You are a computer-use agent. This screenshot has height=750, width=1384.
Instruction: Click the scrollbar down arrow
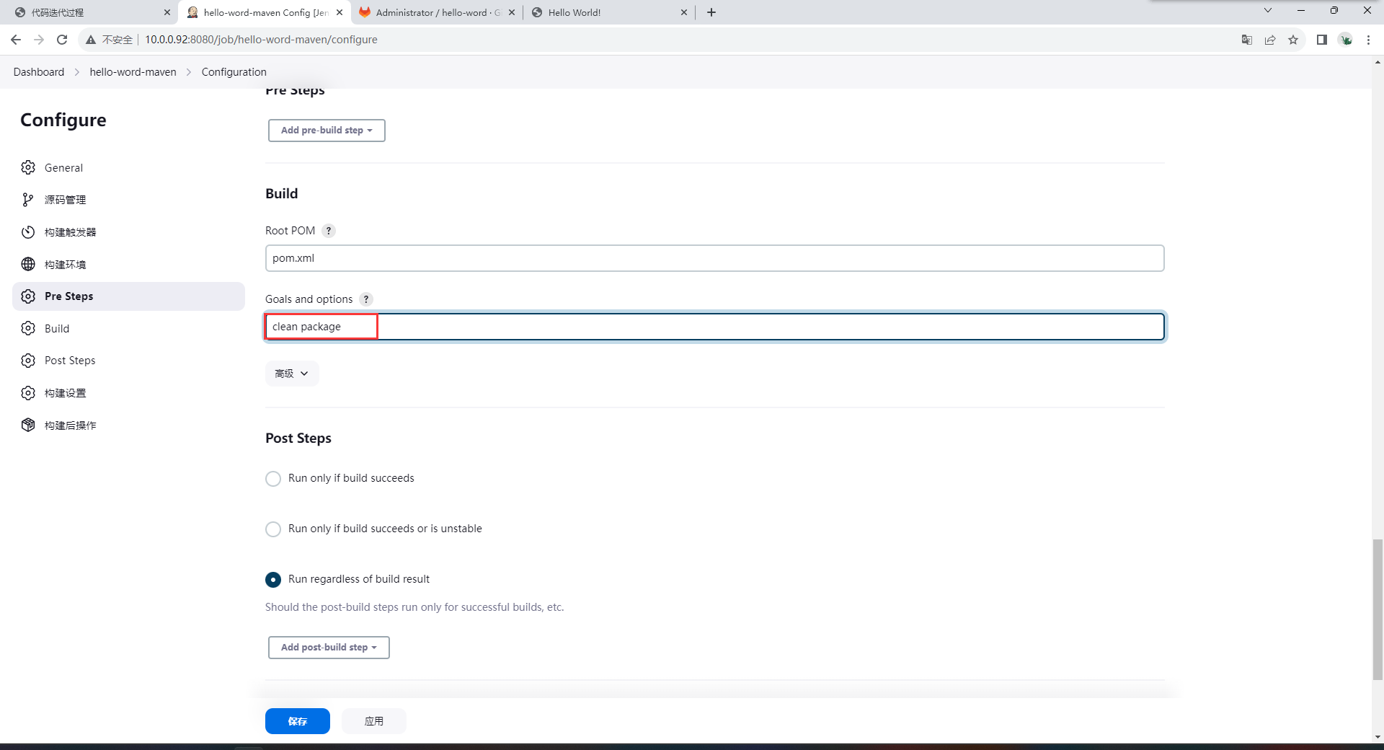1378,737
